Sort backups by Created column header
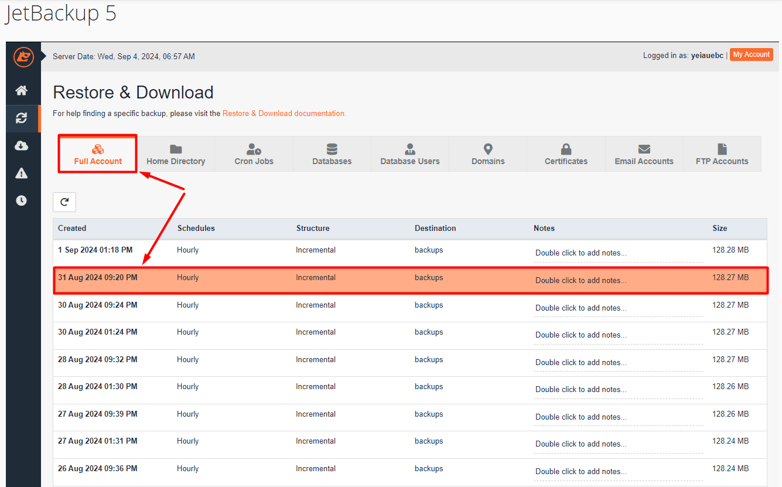The image size is (782, 487). pyautogui.click(x=72, y=229)
